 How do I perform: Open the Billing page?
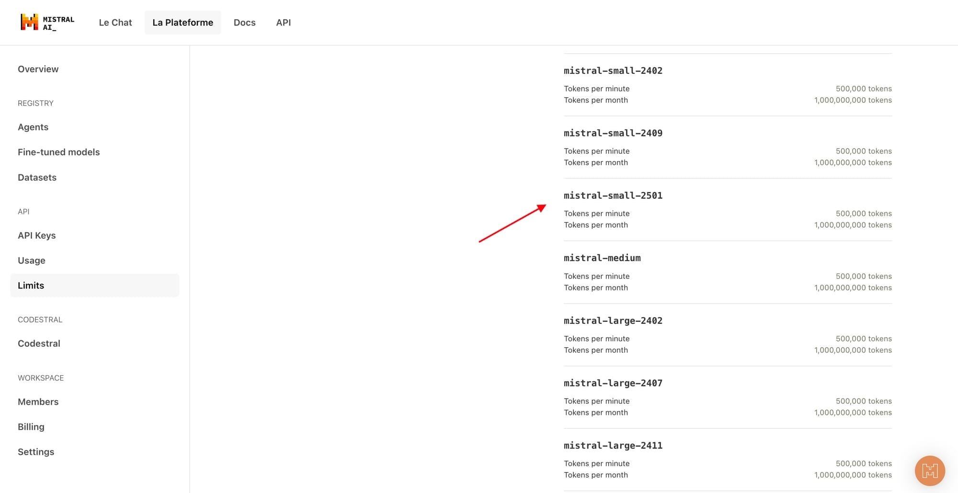point(31,426)
